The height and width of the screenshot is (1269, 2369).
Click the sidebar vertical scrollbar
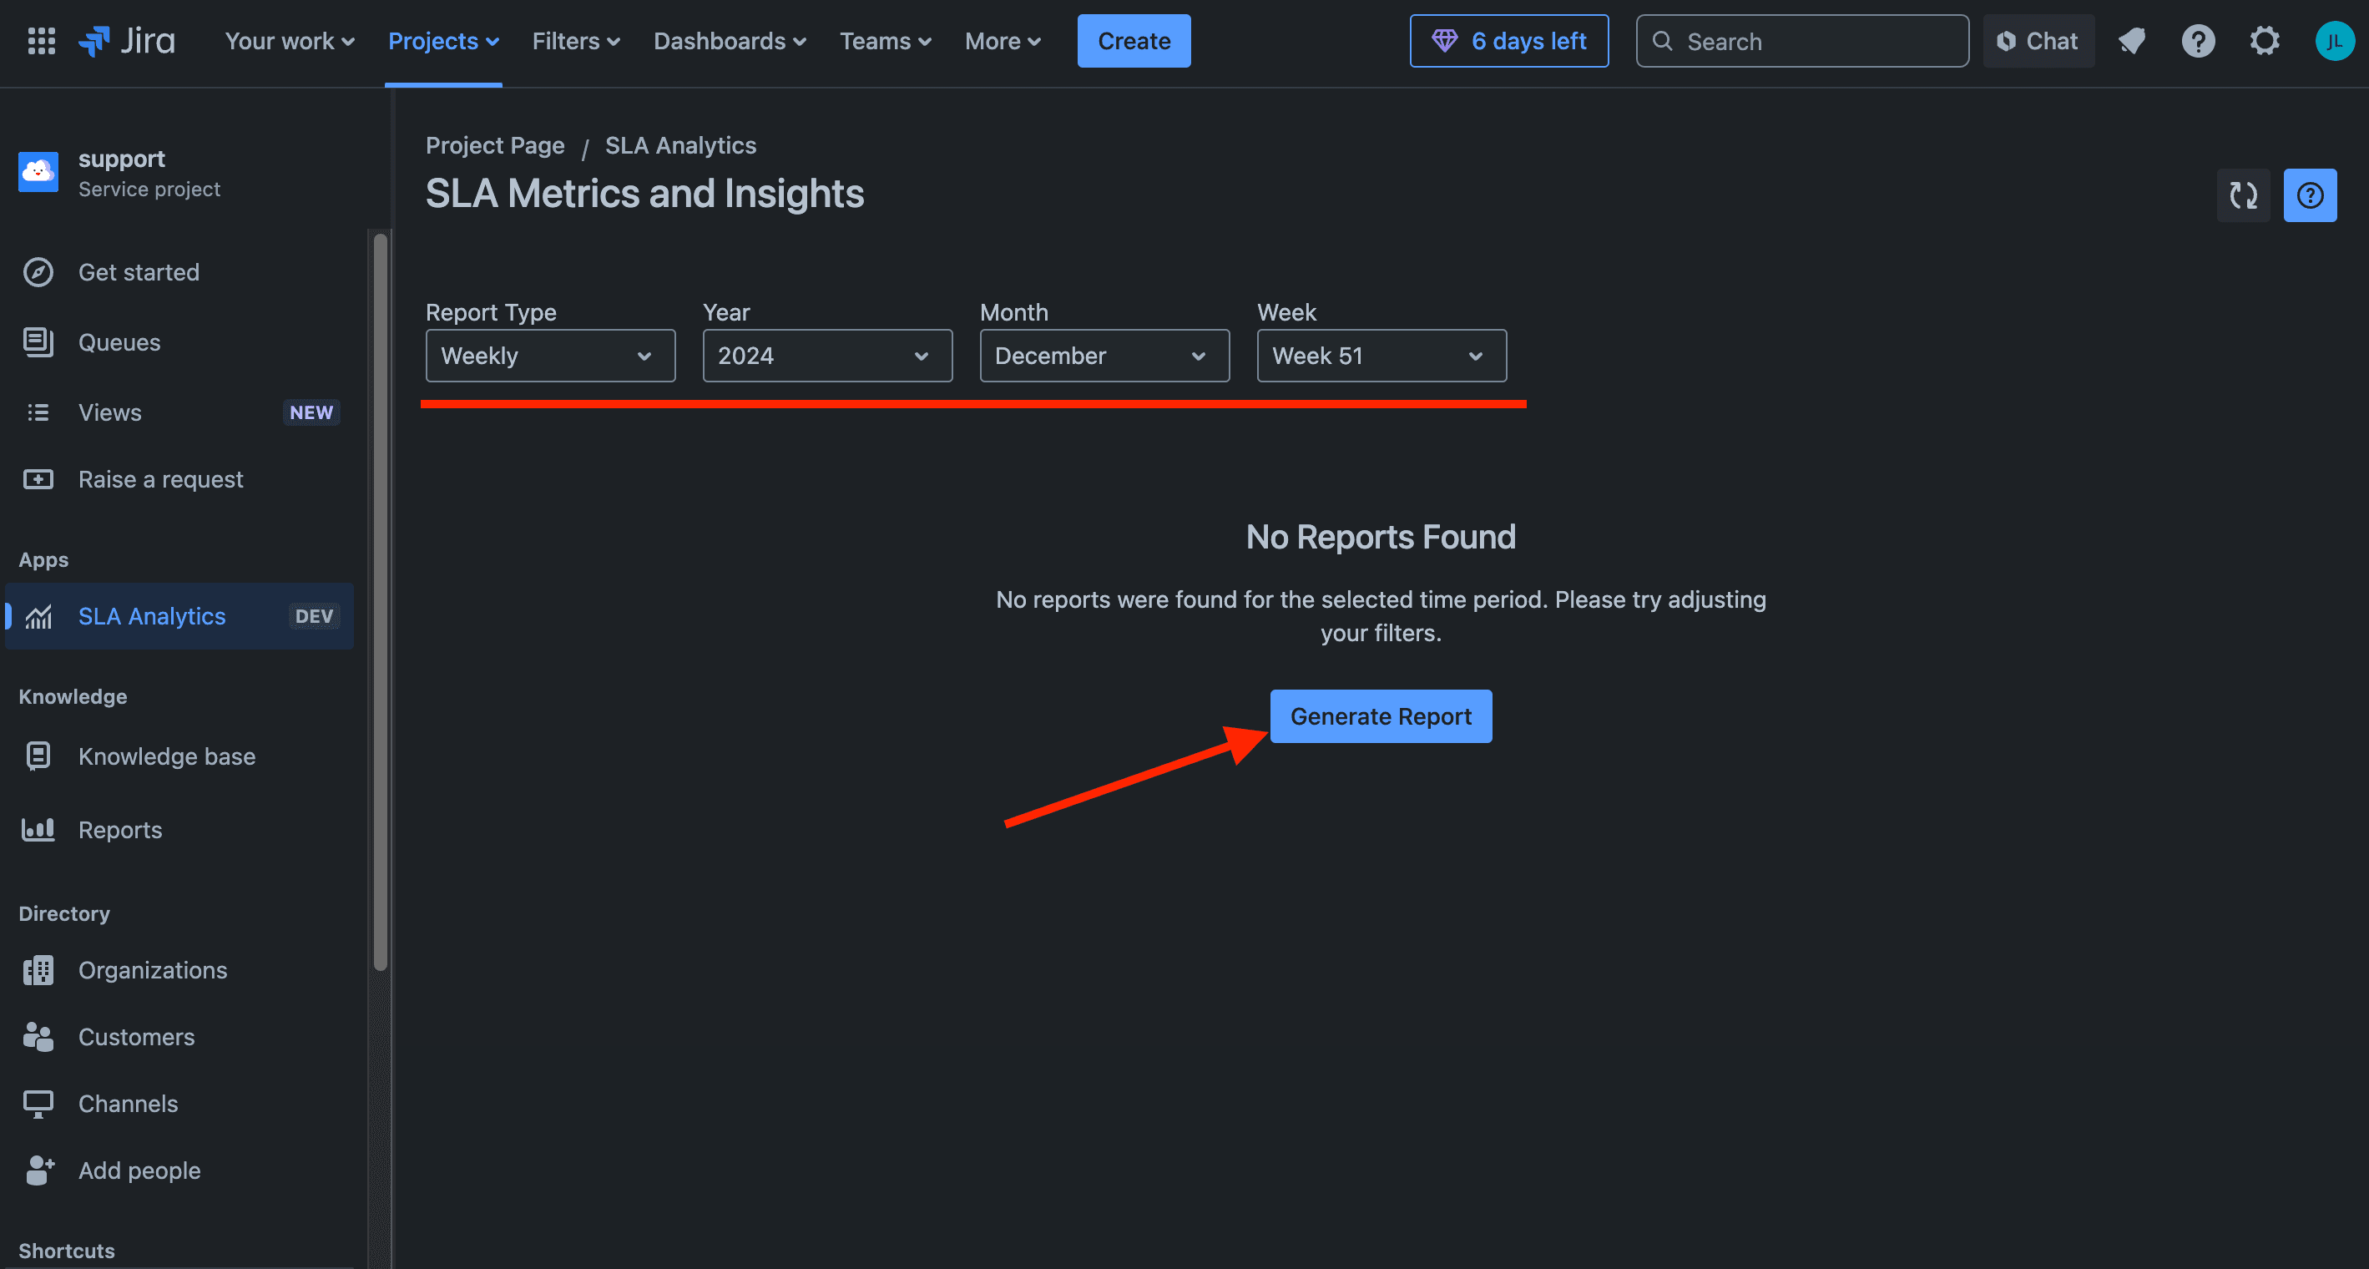[x=381, y=602]
